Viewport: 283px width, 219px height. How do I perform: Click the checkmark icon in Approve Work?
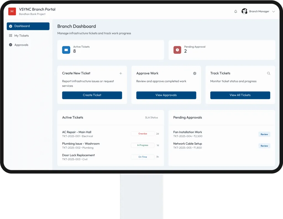pyautogui.click(x=195, y=73)
